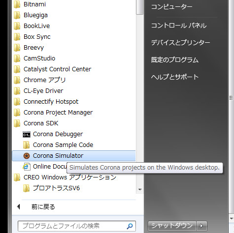Launch Corona Simulator from its orange icon

click(27, 156)
